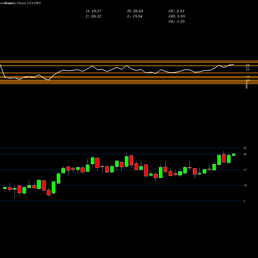
Task: Click the open value 'O: 19.57'
Action: click(x=94, y=11)
